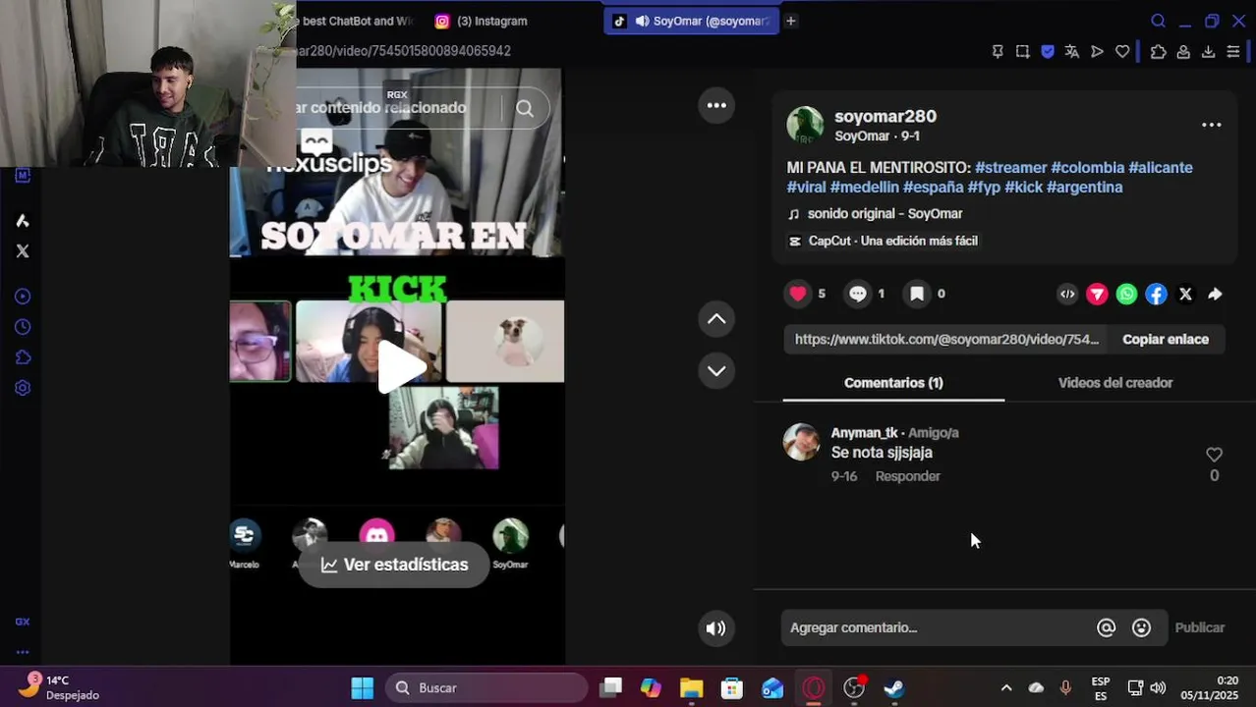The height and width of the screenshot is (707, 1256).
Task: Open Anyman_tk's profile name
Action: click(x=865, y=433)
